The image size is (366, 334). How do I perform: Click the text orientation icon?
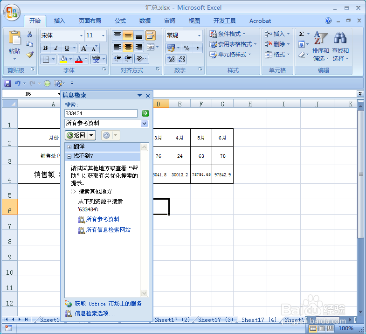pos(140,59)
